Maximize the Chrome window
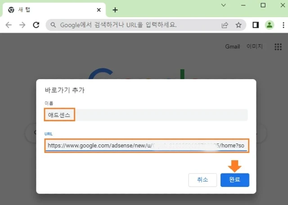This screenshot has height=205, width=288. pyautogui.click(x=263, y=5)
